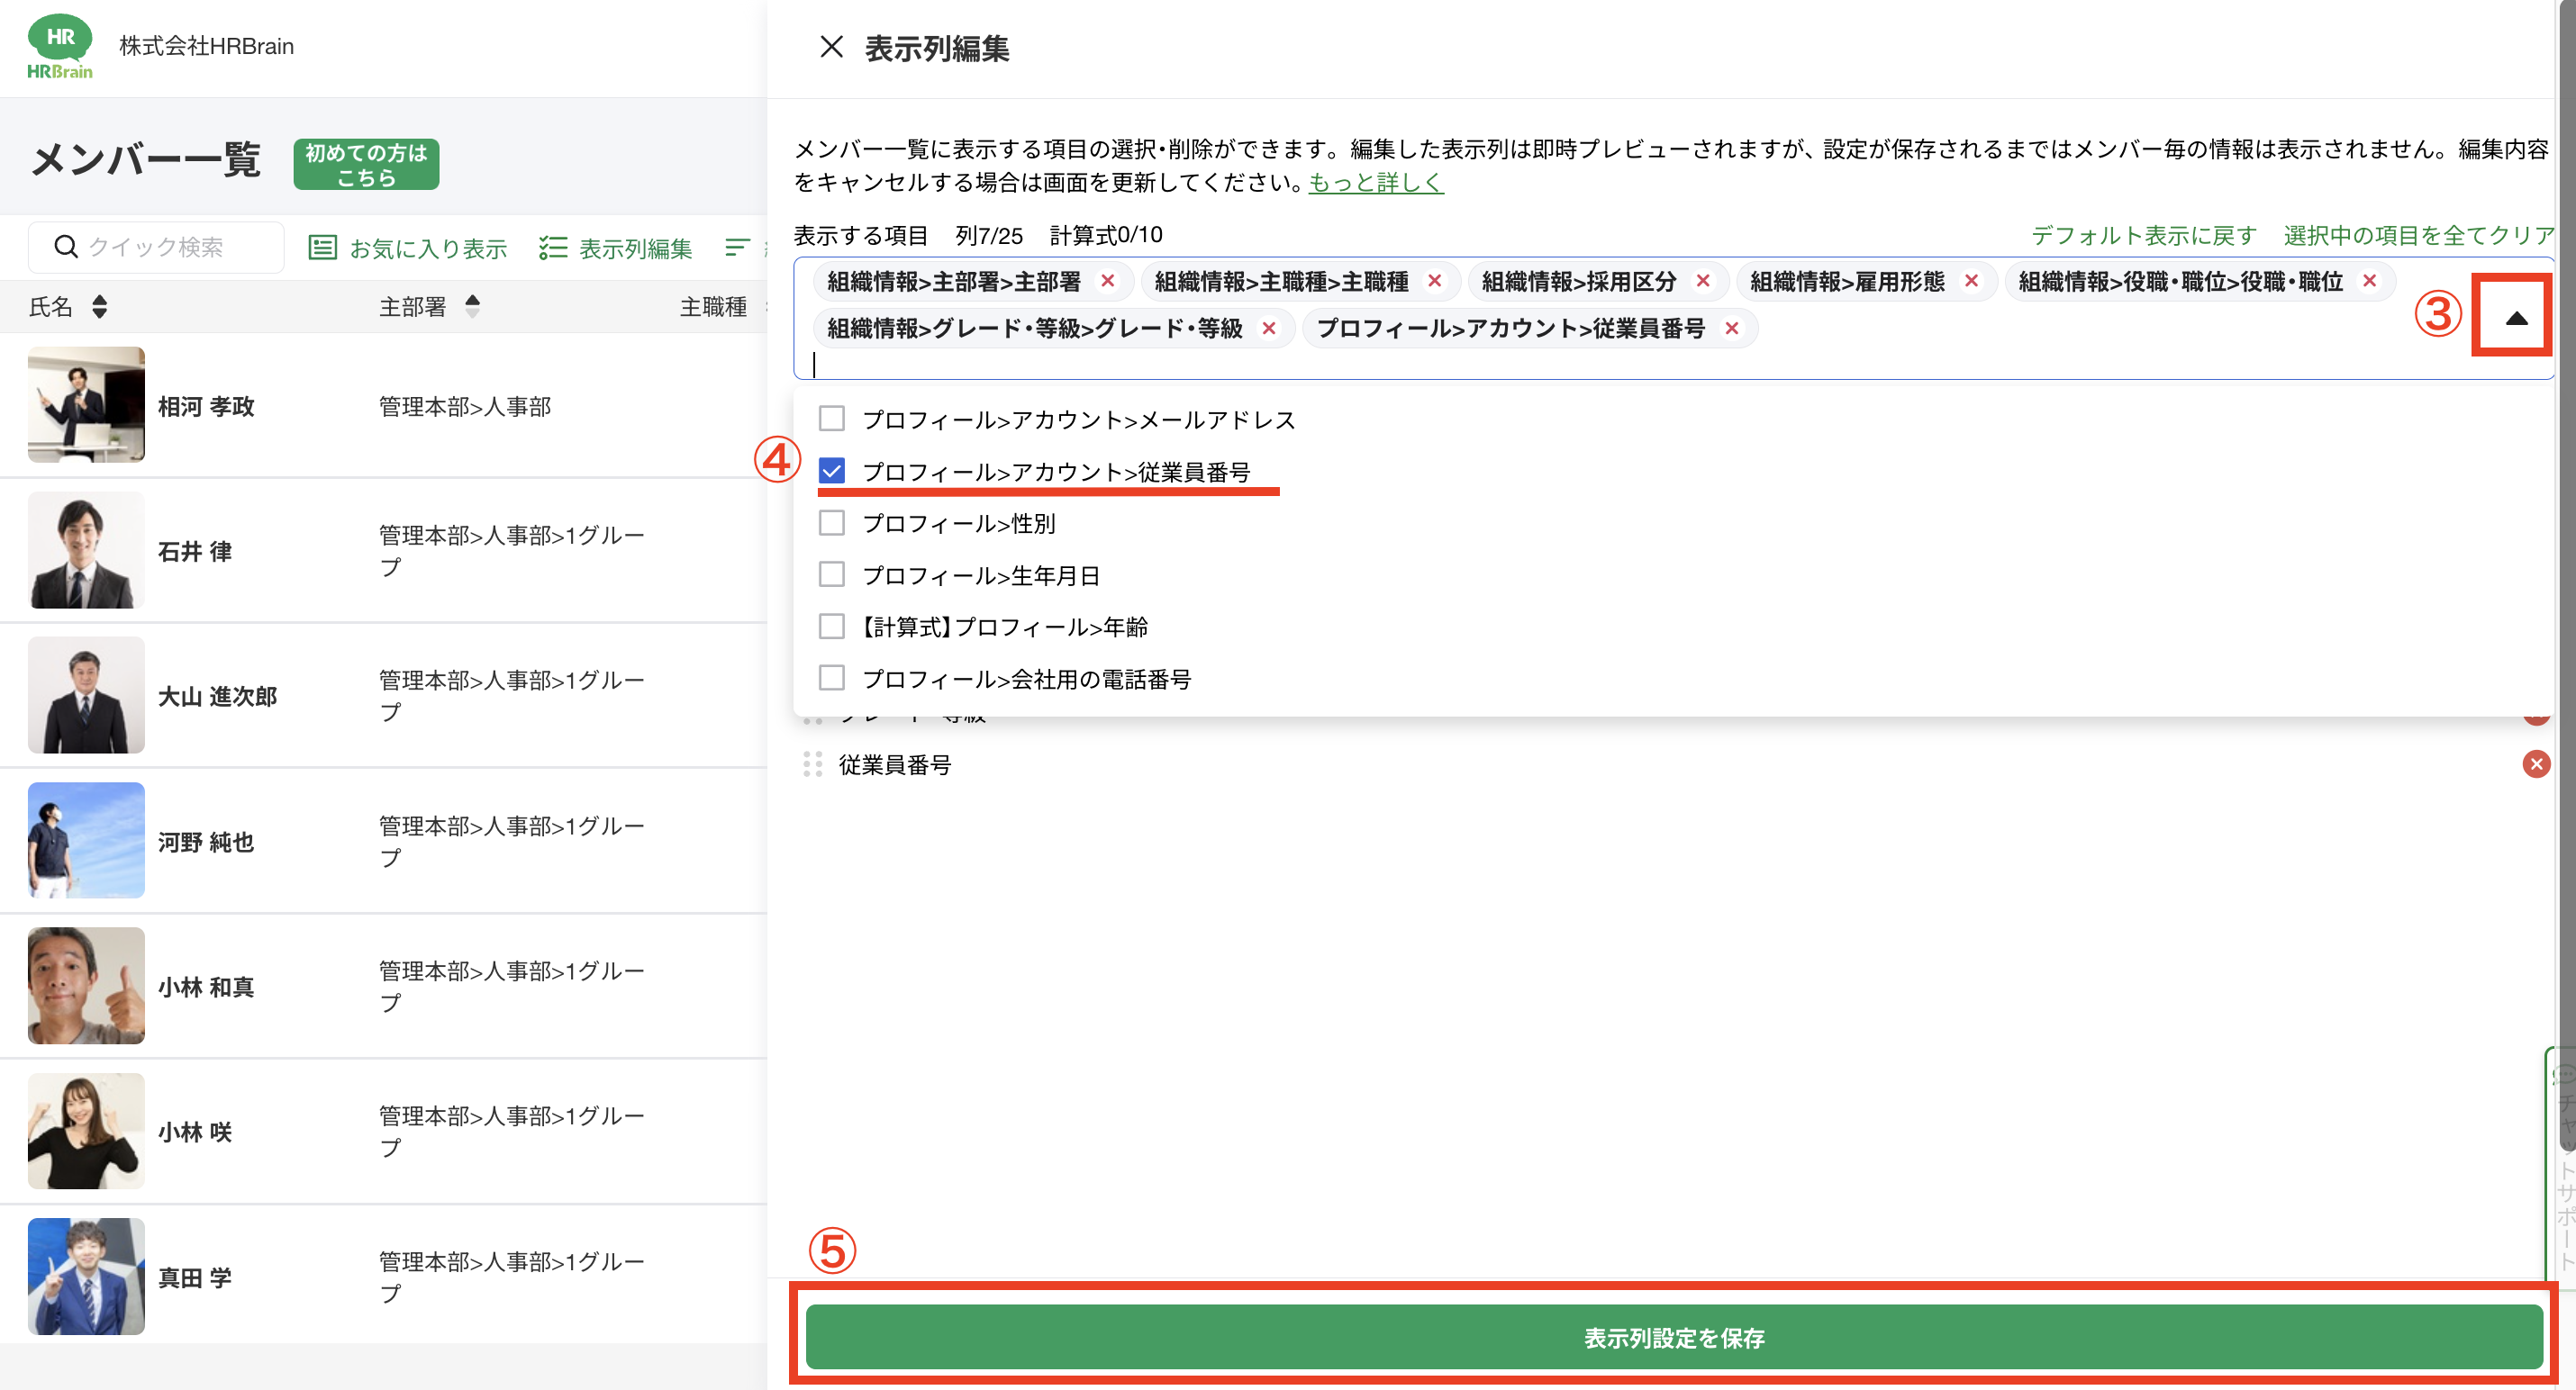Collapse the item dropdown with up arrow
The width and height of the screenshot is (2576, 1390).
click(x=2516, y=318)
